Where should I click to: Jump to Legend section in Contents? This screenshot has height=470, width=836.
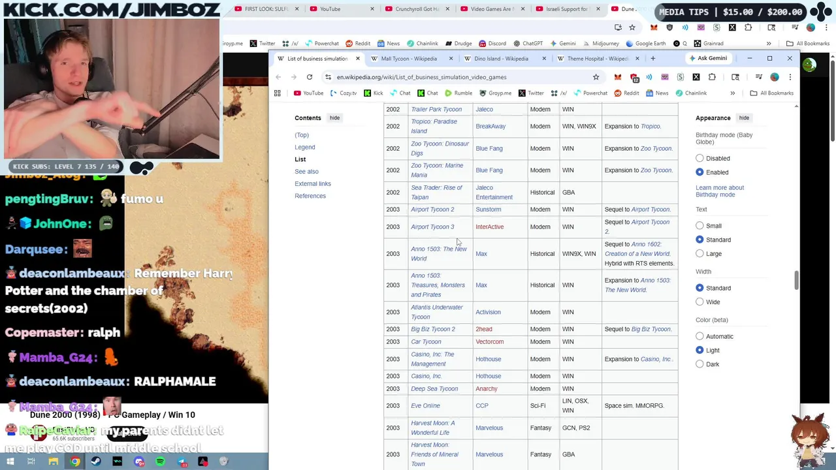pos(305,148)
